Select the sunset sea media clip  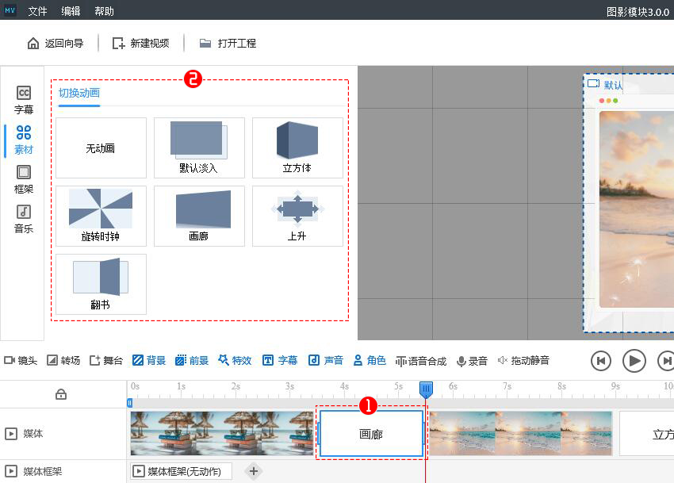point(521,434)
